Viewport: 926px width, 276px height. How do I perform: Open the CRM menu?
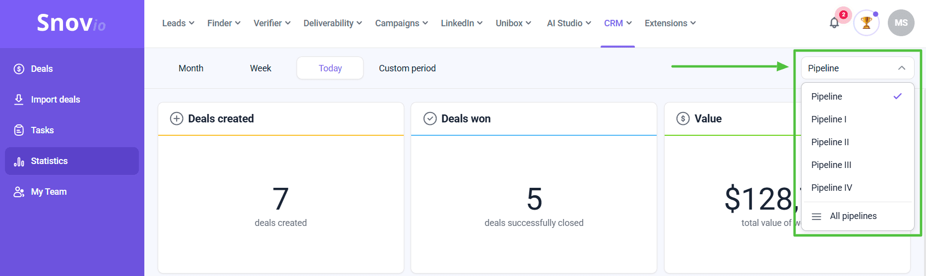617,23
